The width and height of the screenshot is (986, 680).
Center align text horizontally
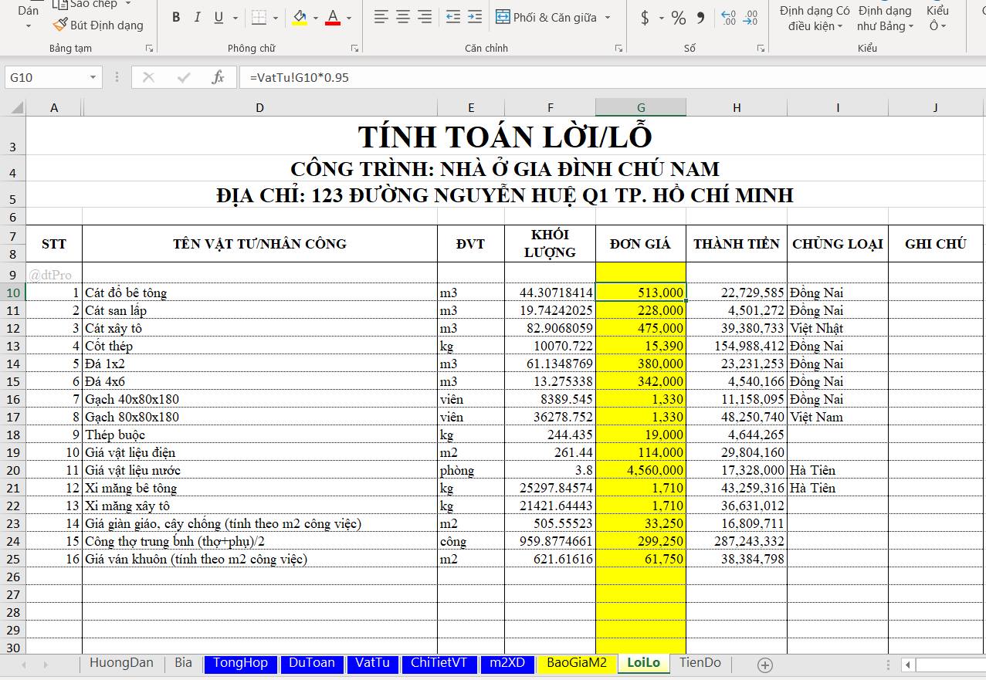(x=403, y=17)
